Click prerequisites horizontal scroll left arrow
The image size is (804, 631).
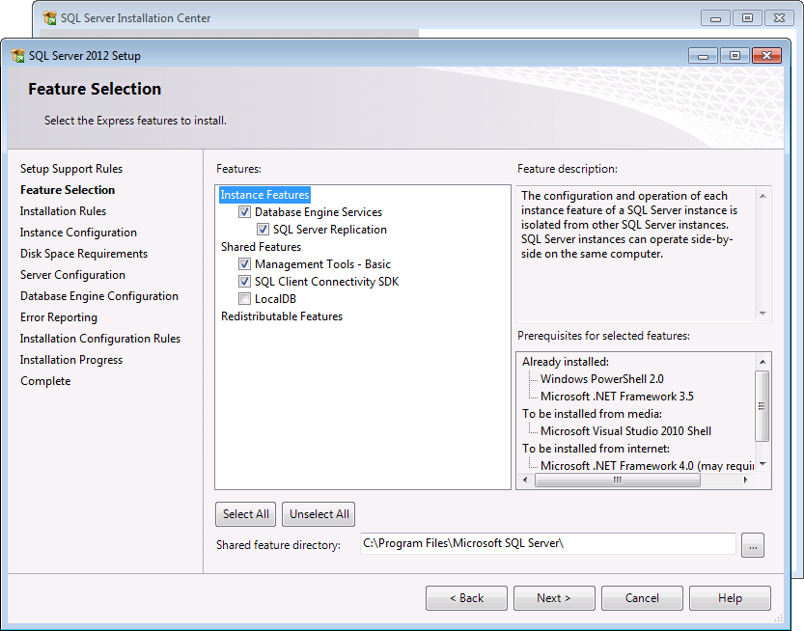click(x=525, y=480)
